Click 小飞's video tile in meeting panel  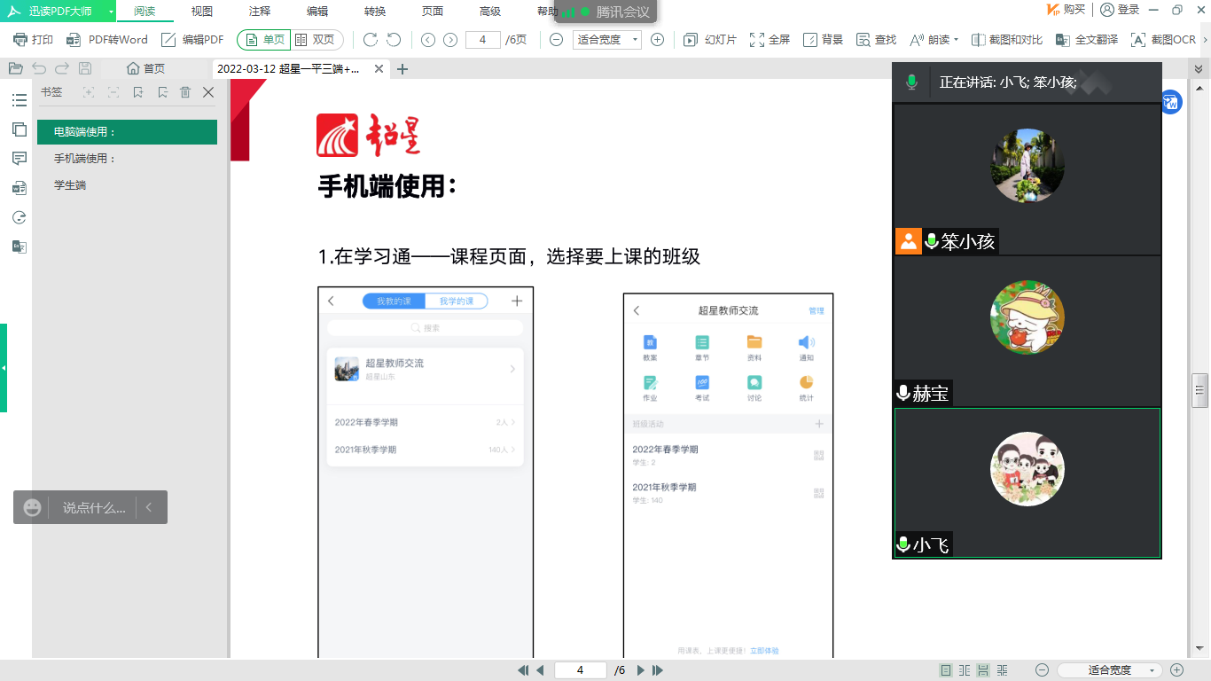pyautogui.click(x=1027, y=483)
